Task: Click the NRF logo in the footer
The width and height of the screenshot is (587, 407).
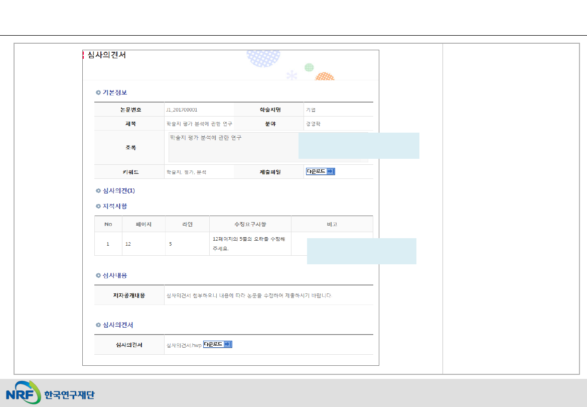Action: [x=24, y=392]
